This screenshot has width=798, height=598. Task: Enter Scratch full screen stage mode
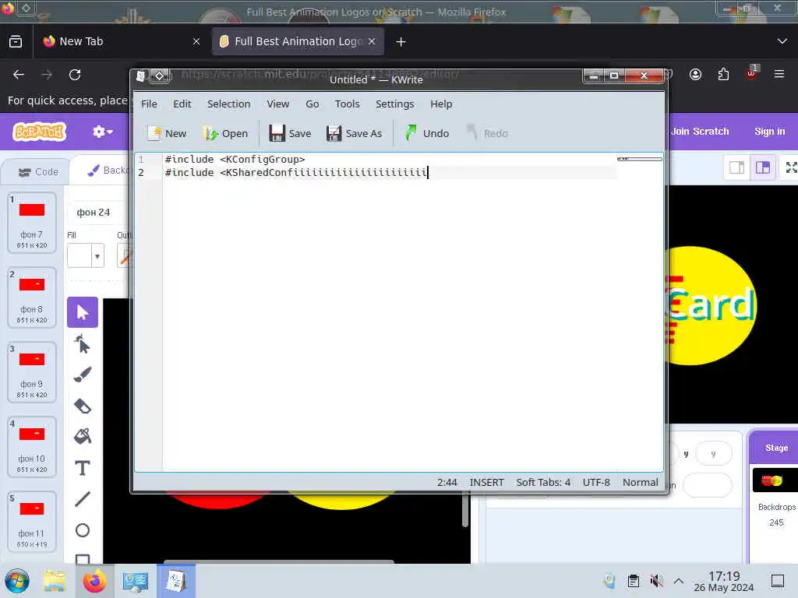pyautogui.click(x=790, y=167)
